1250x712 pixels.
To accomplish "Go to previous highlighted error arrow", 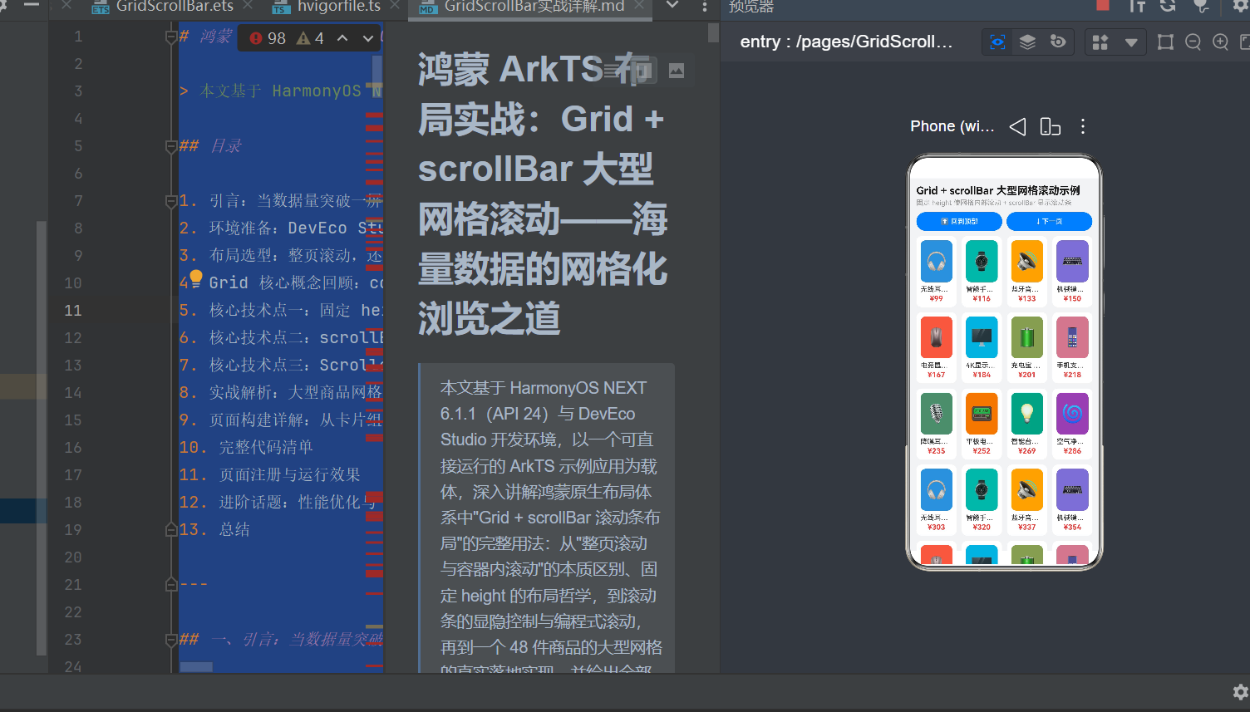I will tap(342, 38).
